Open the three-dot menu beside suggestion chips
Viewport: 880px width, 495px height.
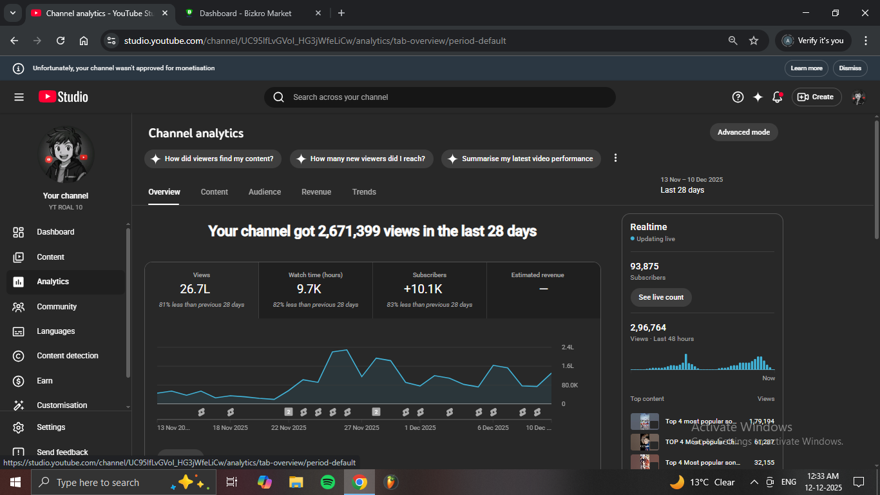coord(615,159)
